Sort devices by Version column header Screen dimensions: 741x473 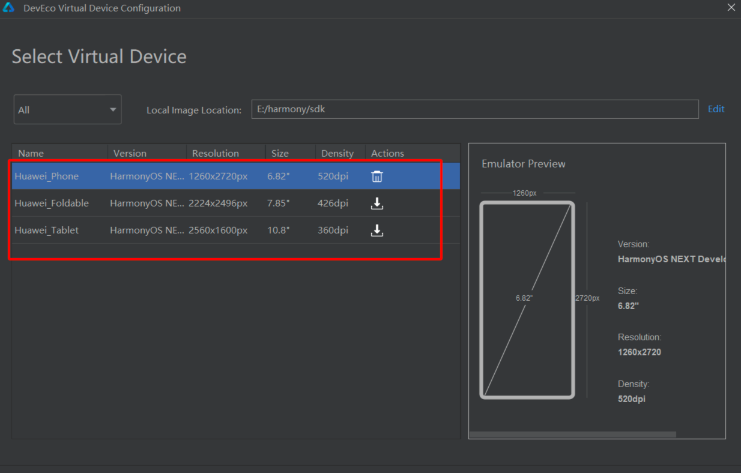point(147,153)
